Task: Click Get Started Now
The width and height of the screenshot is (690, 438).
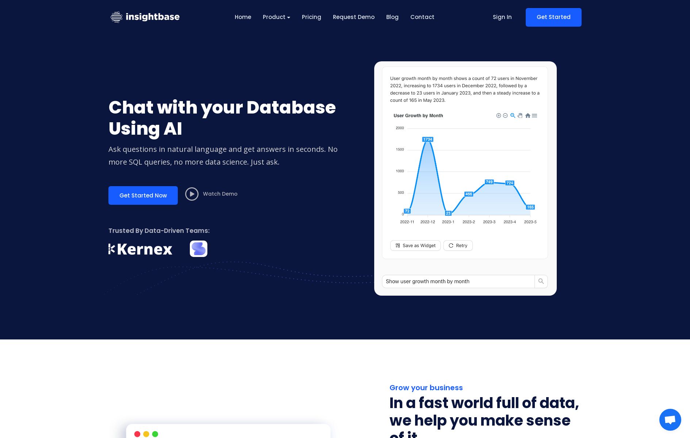Action: 143,195
